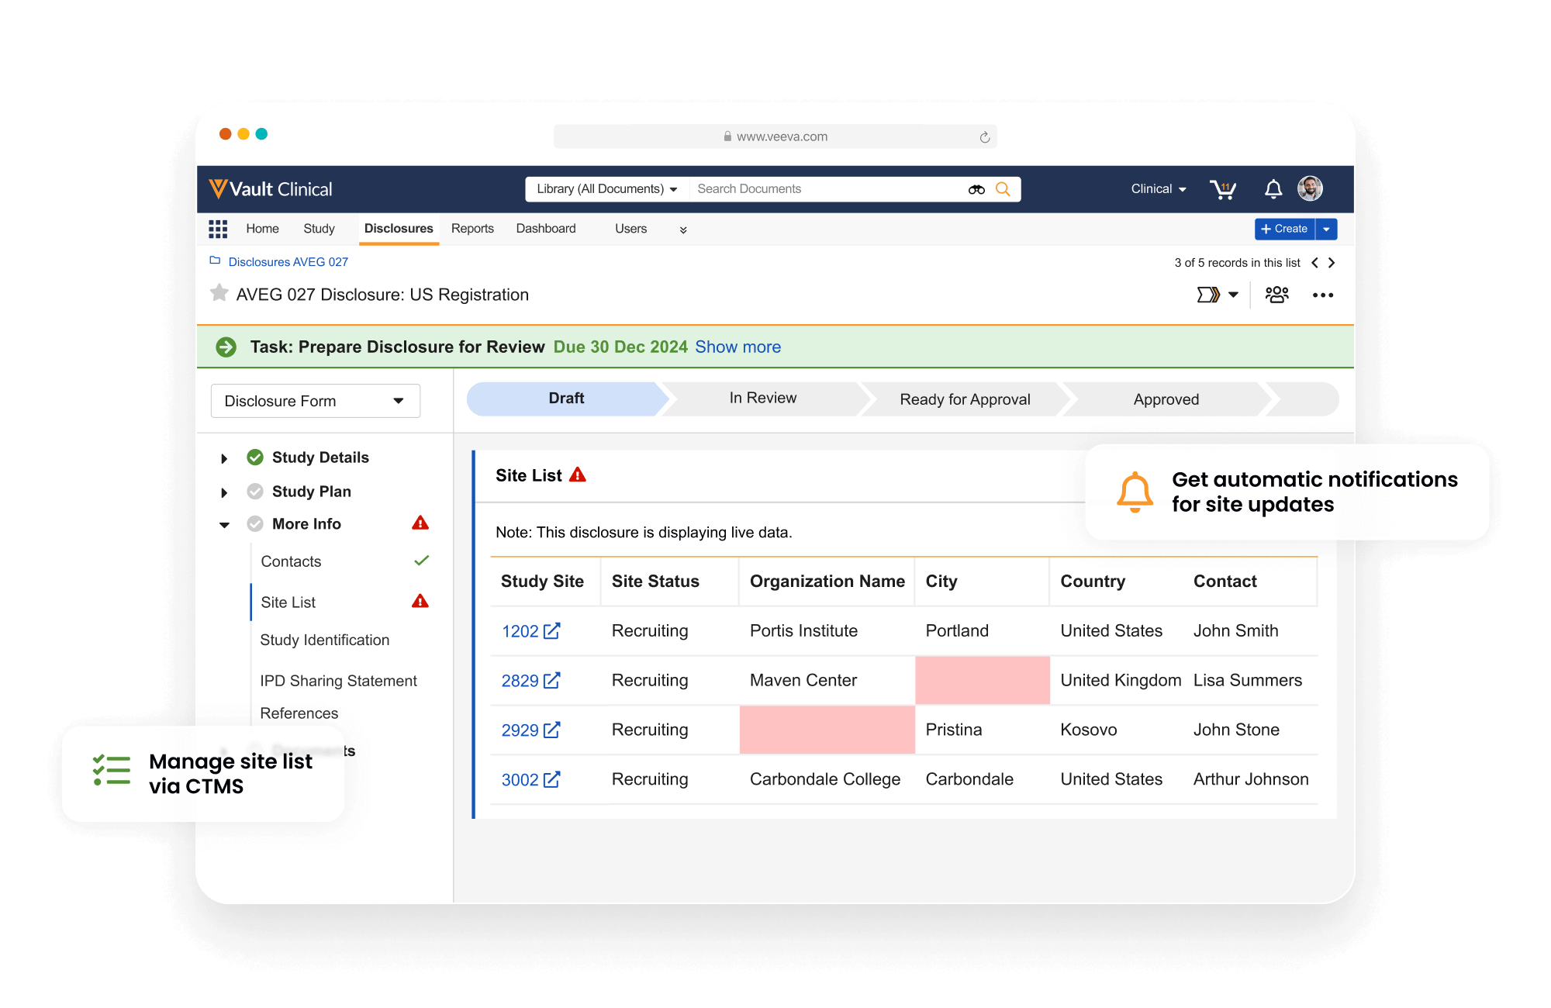Open sharing settings people icon
Viewport: 1551px width, 1008px height.
coord(1276,295)
